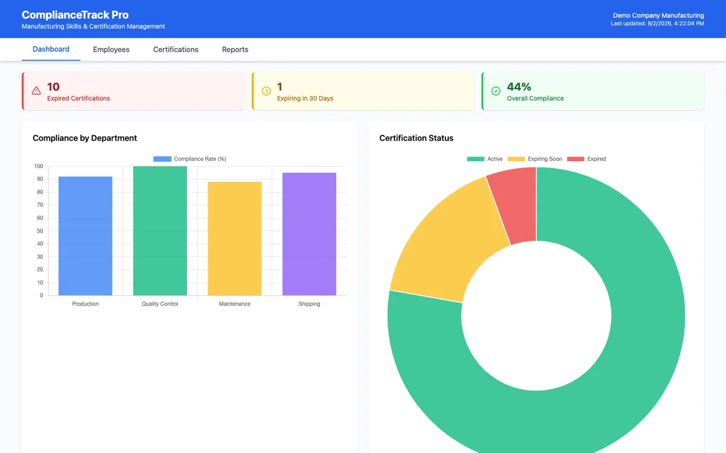Click the checkmark circle compliance icon
Screen dimensions: 726x453
tap(496, 91)
